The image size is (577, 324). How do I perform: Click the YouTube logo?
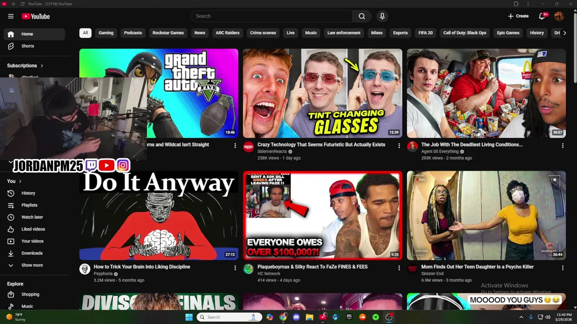click(36, 16)
